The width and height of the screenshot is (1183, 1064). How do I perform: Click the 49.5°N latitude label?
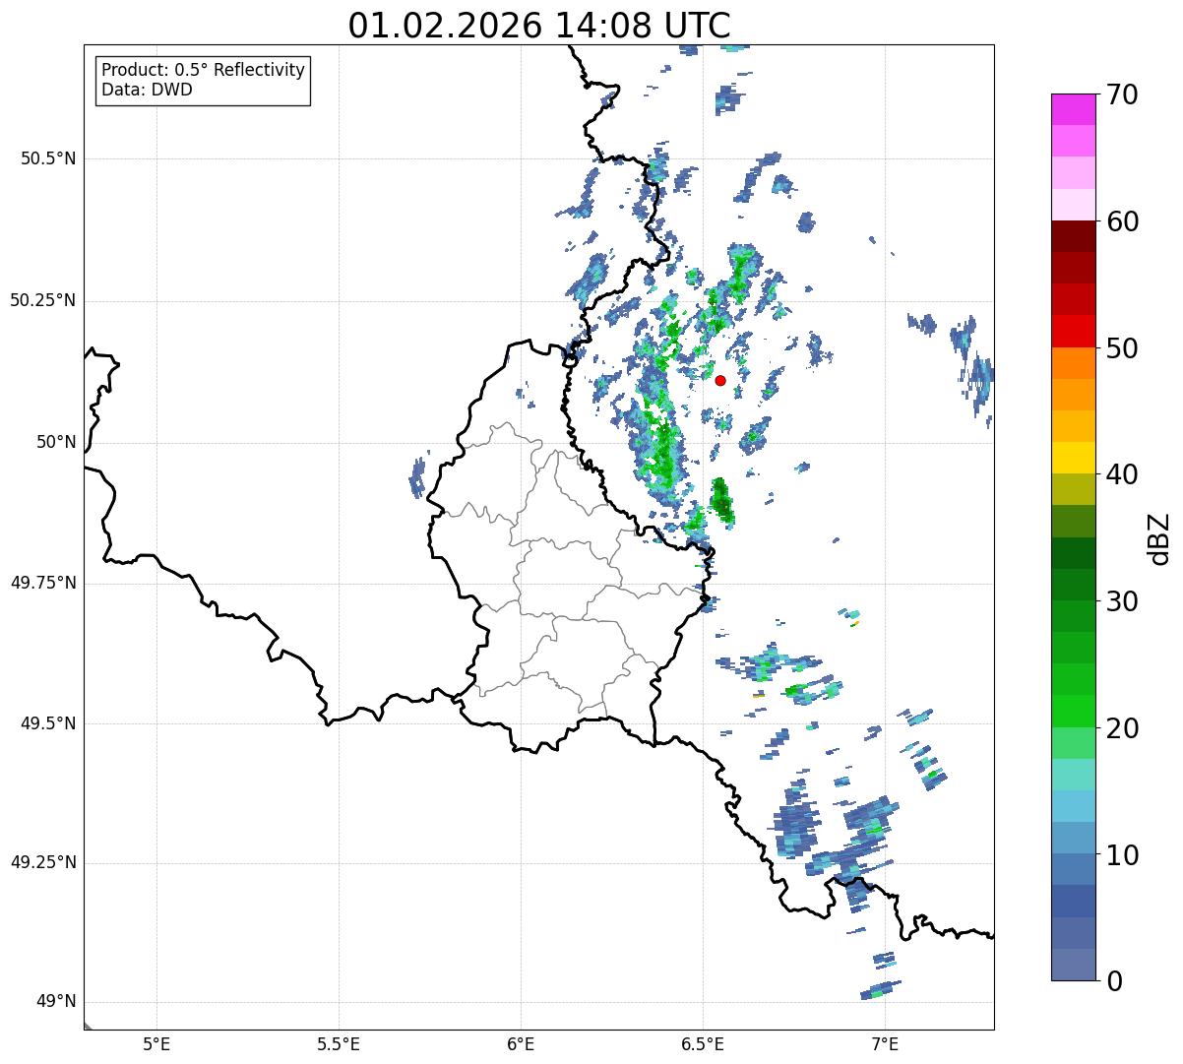click(x=49, y=723)
